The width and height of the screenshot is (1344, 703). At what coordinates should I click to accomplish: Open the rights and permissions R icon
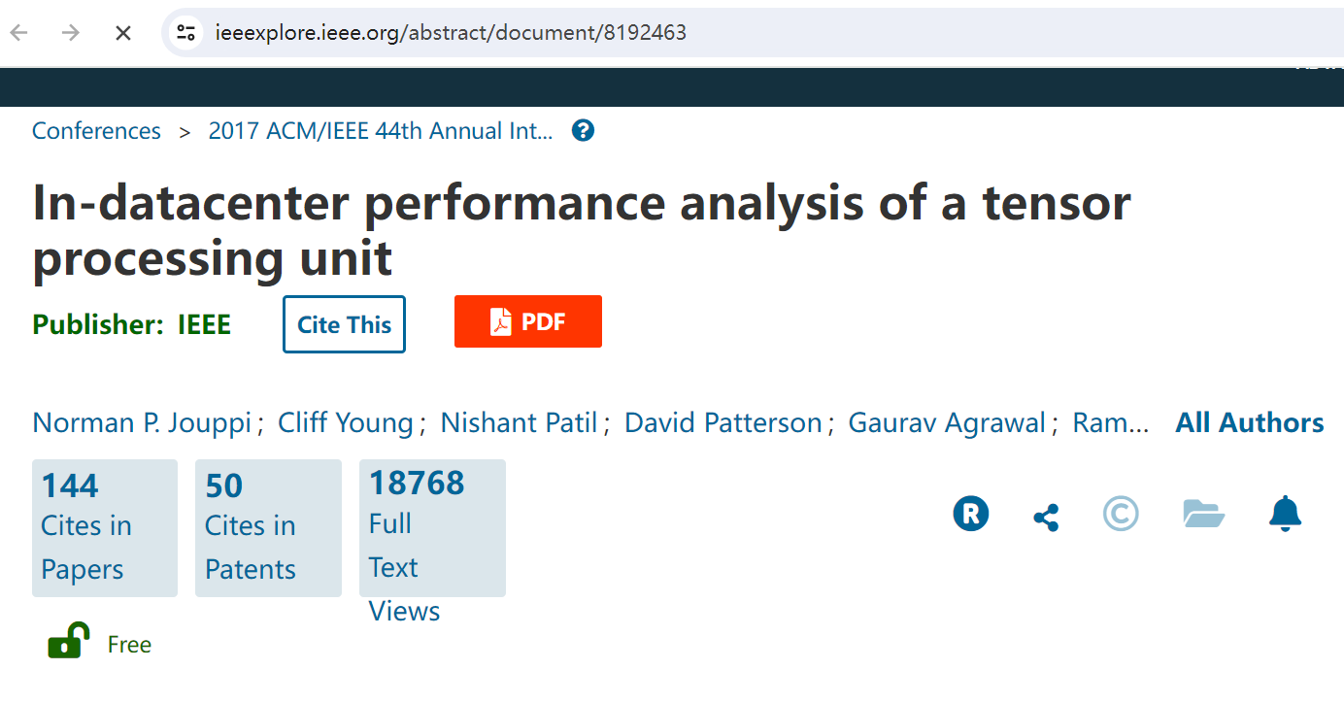(971, 513)
